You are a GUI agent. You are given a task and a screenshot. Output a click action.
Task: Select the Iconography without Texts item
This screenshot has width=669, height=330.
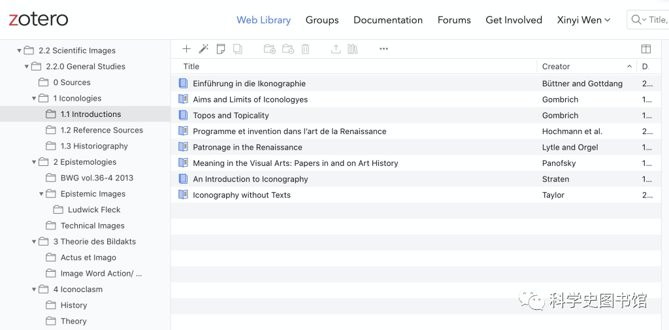[x=242, y=195]
